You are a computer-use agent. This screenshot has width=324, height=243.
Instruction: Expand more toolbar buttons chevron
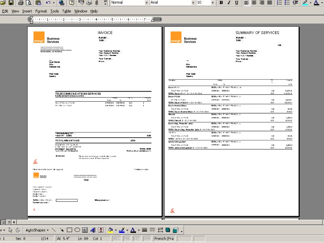(x=105, y=3)
